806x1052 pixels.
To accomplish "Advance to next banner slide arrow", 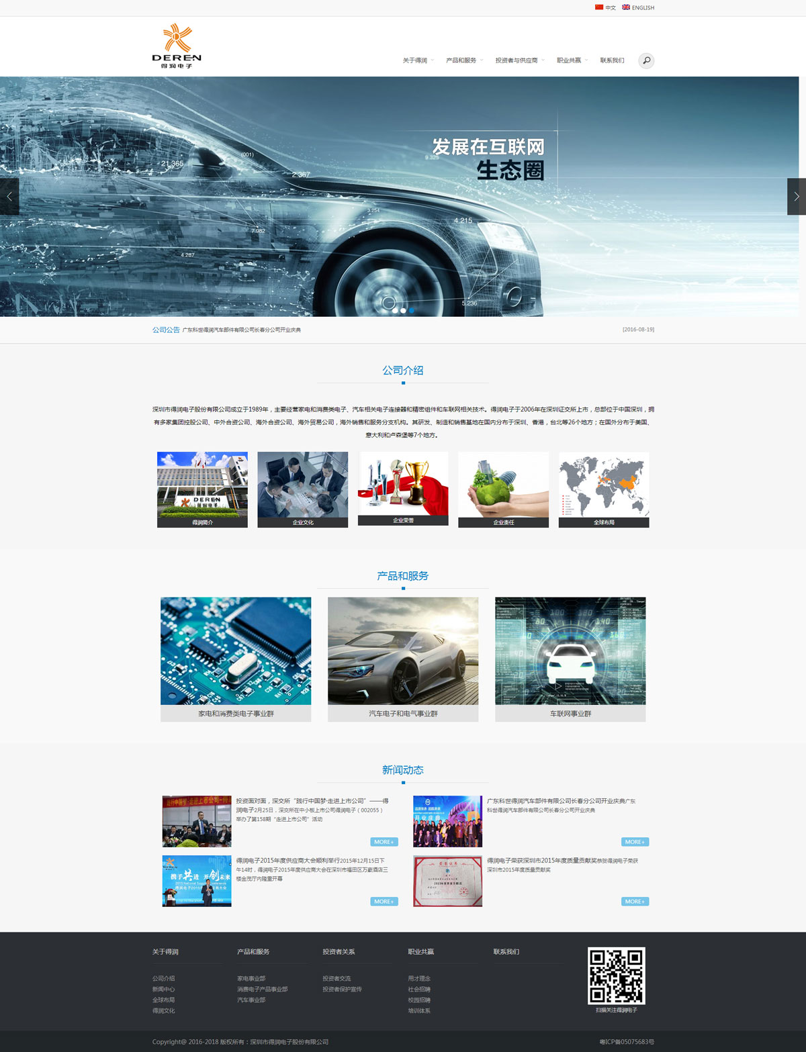I will point(796,197).
